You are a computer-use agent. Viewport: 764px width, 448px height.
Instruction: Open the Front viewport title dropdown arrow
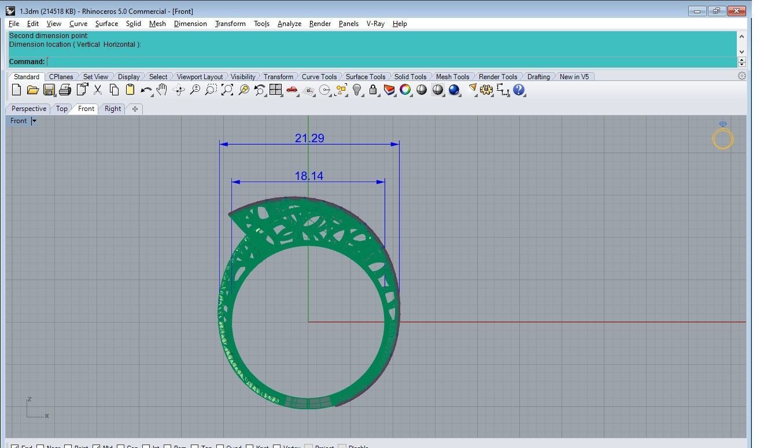click(34, 121)
